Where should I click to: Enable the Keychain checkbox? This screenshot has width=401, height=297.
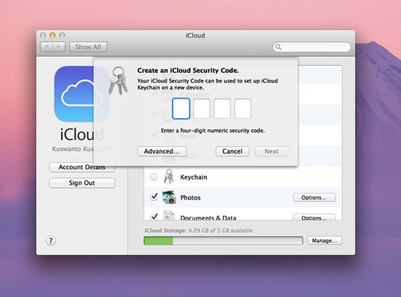(154, 177)
